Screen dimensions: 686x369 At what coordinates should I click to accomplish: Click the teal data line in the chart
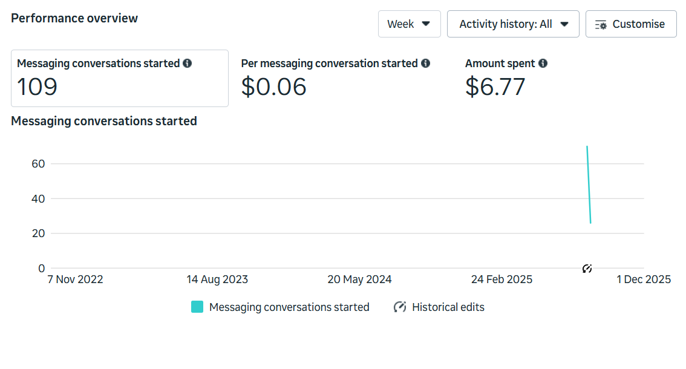tap(589, 184)
